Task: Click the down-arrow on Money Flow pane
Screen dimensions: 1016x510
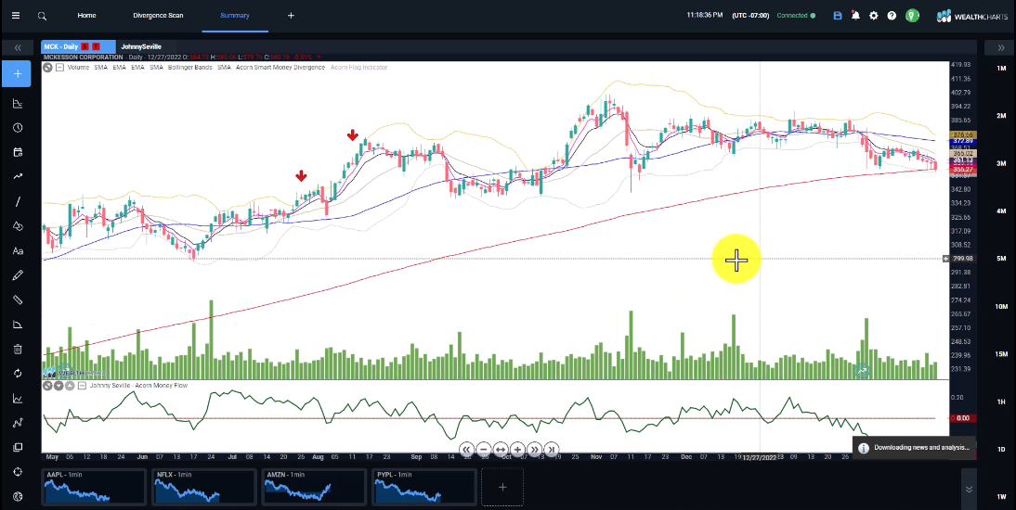Action: 59,386
